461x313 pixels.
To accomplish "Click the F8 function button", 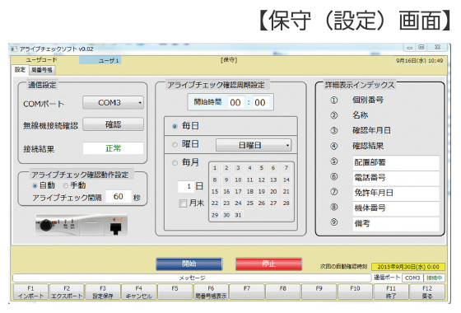I will coord(283,292).
